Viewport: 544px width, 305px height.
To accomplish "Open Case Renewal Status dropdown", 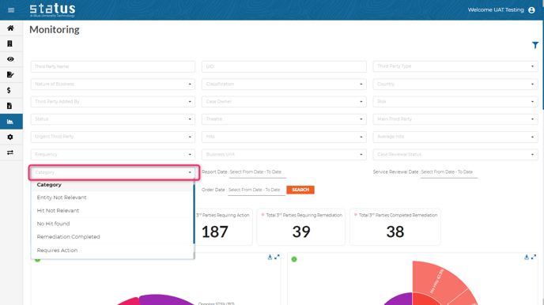I will click(455, 154).
